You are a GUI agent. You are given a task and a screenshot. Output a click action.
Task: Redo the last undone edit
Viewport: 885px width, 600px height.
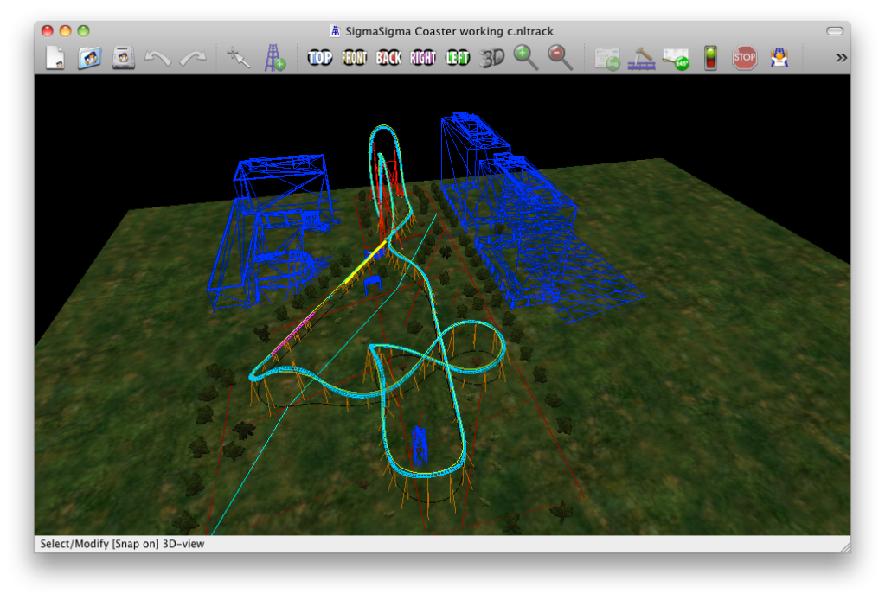pos(193,58)
